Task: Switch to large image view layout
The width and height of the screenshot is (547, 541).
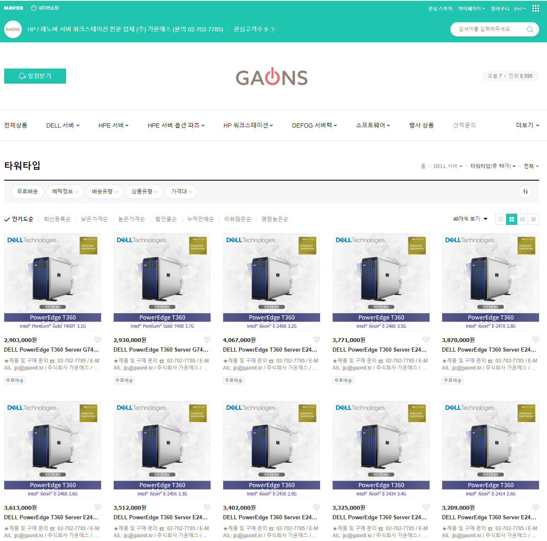Action: pyautogui.click(x=533, y=219)
